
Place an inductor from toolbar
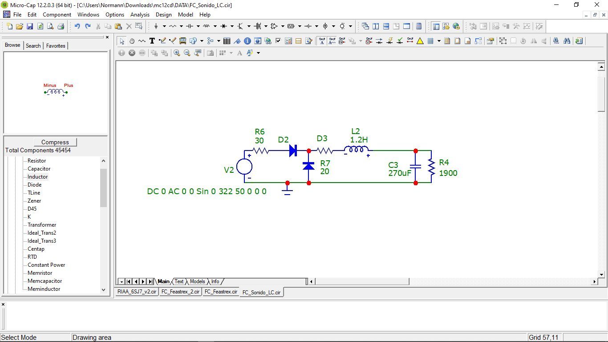(x=207, y=26)
